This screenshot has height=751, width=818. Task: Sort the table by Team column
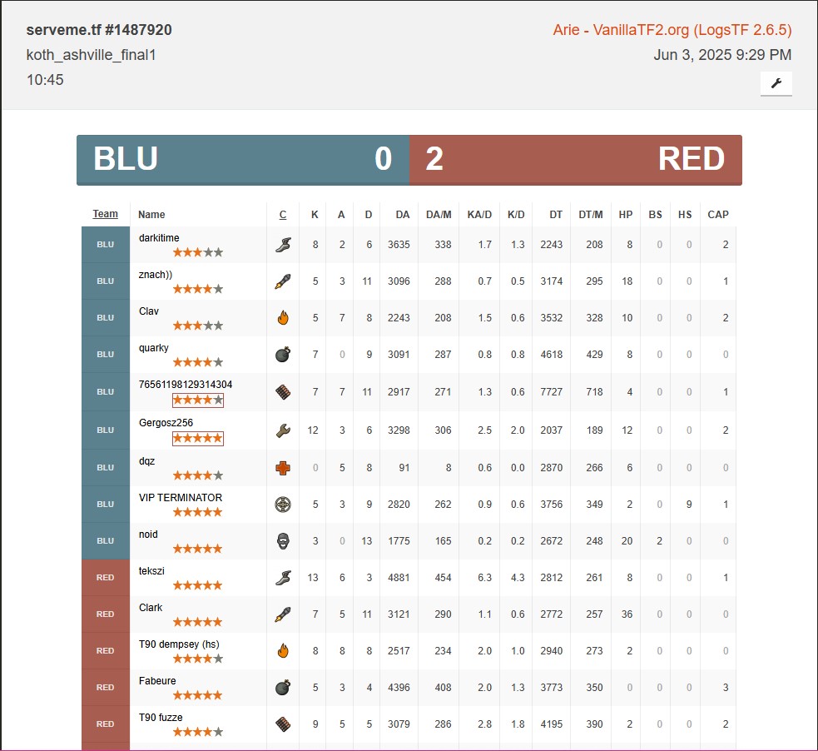pos(105,214)
